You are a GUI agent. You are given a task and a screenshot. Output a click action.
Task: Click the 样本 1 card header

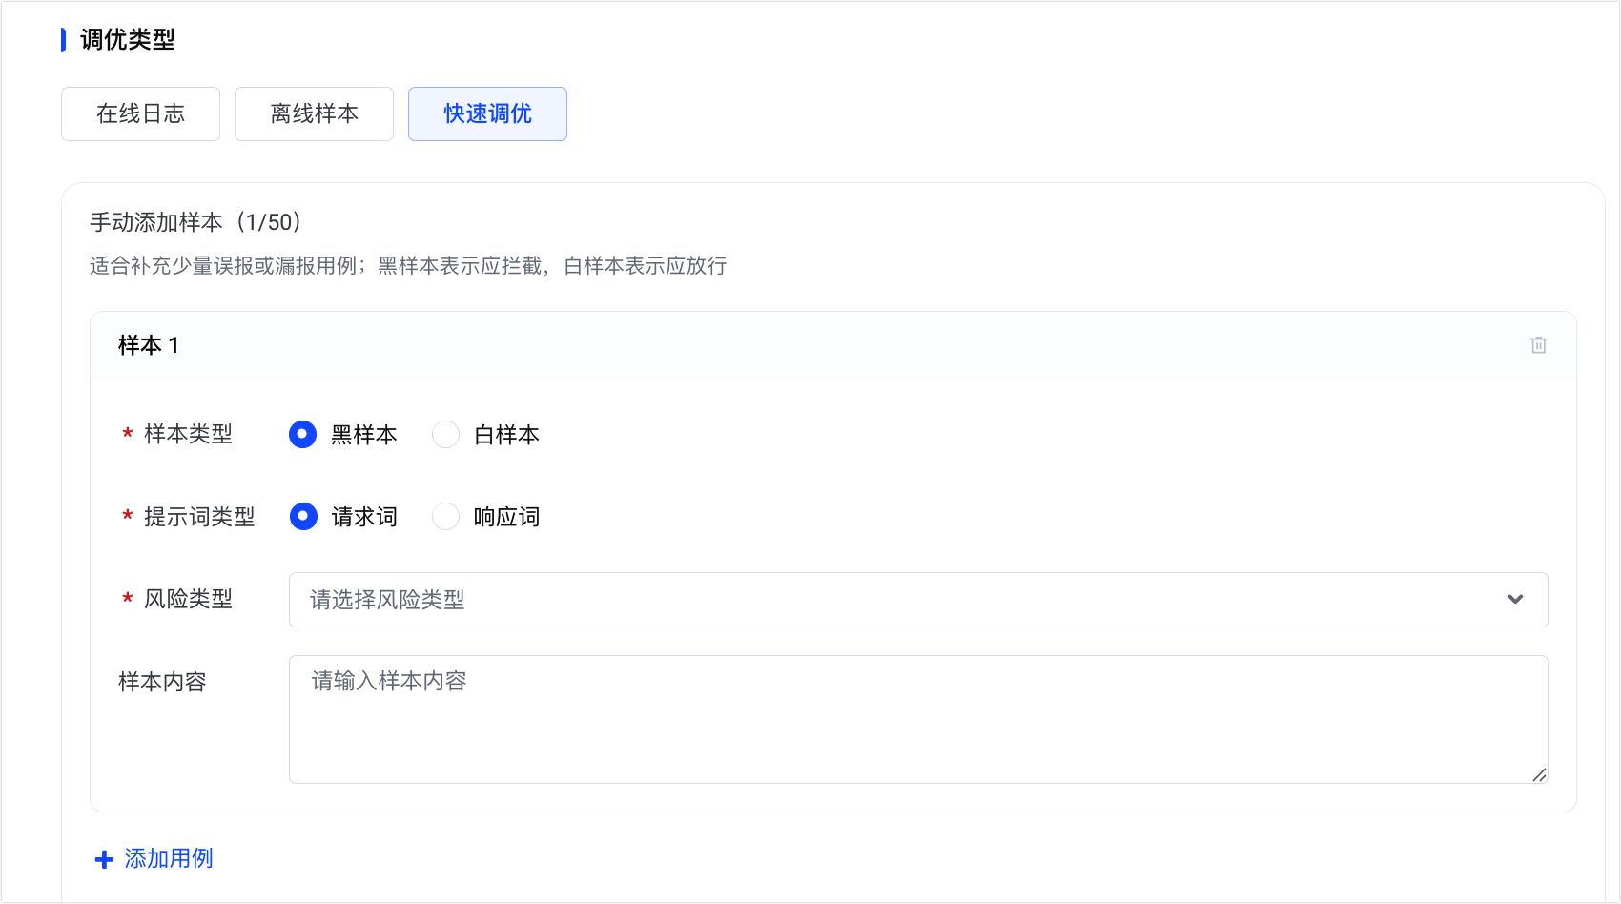833,345
